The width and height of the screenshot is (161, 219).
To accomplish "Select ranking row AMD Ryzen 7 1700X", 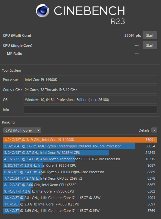I will pyautogui.click(x=80, y=172).
